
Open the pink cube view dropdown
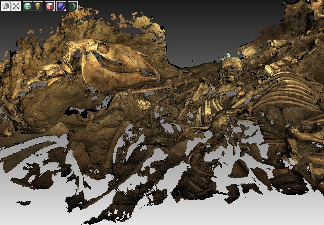pyautogui.click(x=50, y=6)
